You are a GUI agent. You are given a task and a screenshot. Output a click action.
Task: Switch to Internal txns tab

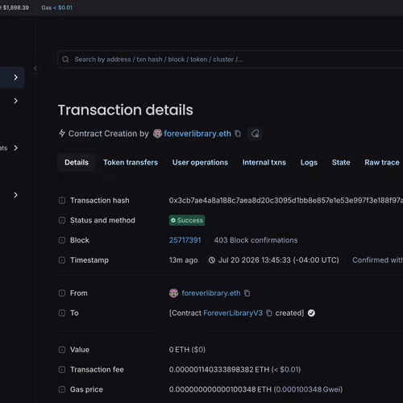[x=264, y=163]
